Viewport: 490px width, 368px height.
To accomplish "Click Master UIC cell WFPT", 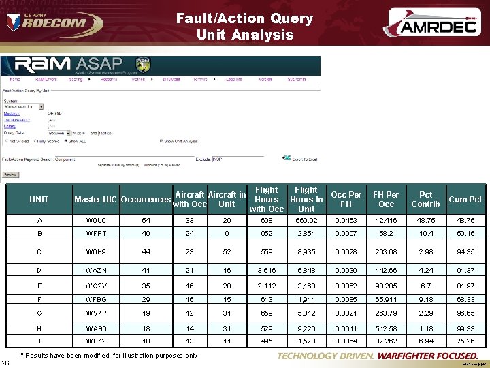I will coord(96,234).
